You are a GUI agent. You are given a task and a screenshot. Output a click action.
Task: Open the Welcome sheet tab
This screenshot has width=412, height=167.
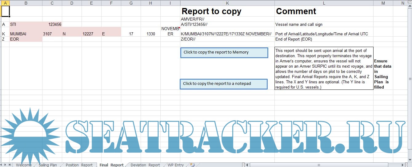(24, 165)
